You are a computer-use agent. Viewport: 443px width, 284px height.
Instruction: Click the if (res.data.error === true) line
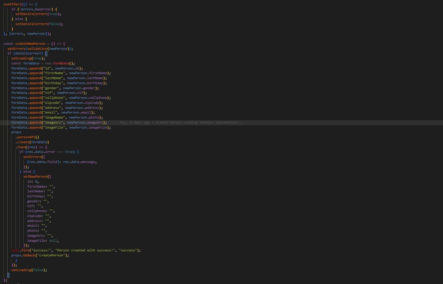(x=49, y=152)
